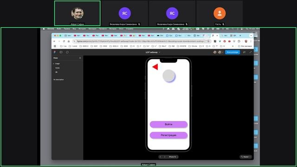Open Chrome tab search dropdown

pos(251,36)
